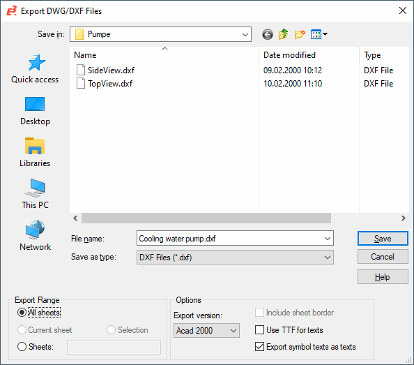This screenshot has height=365, width=414.
Task: Open Quick access location
Action: point(35,69)
